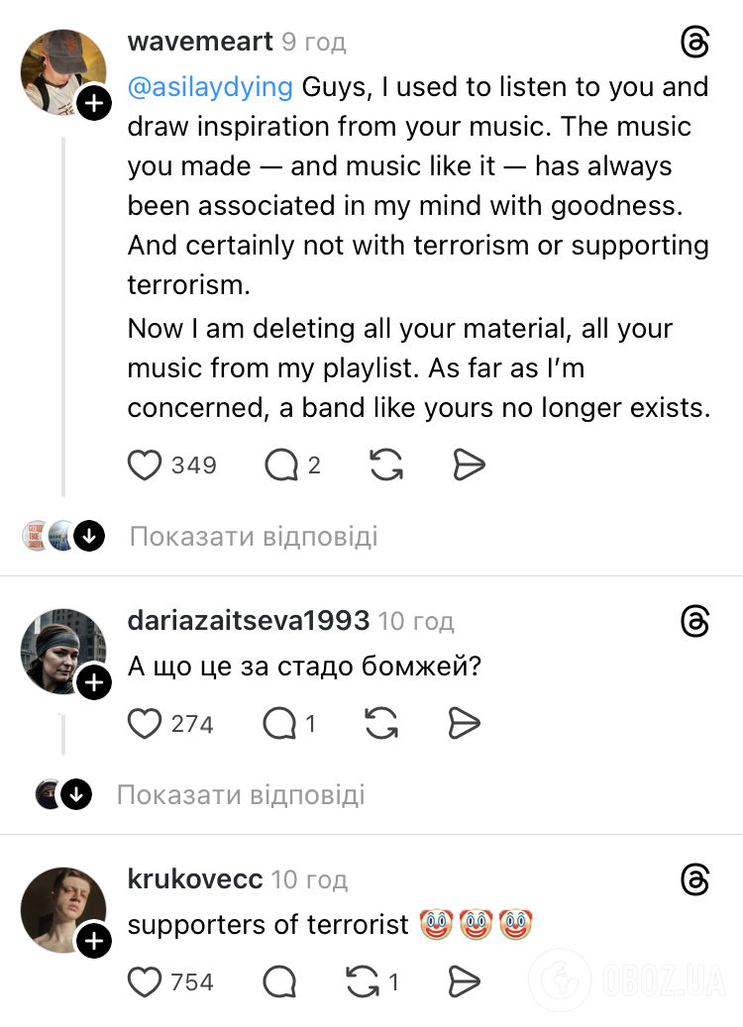Follow dariazaitseva1993 using avatar plus button
The width and height of the screenshot is (743, 1027).
[94, 682]
